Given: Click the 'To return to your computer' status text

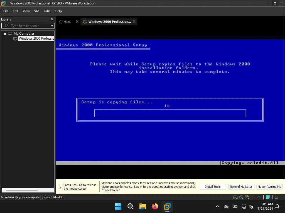Looking at the screenshot, I should 32,197.
